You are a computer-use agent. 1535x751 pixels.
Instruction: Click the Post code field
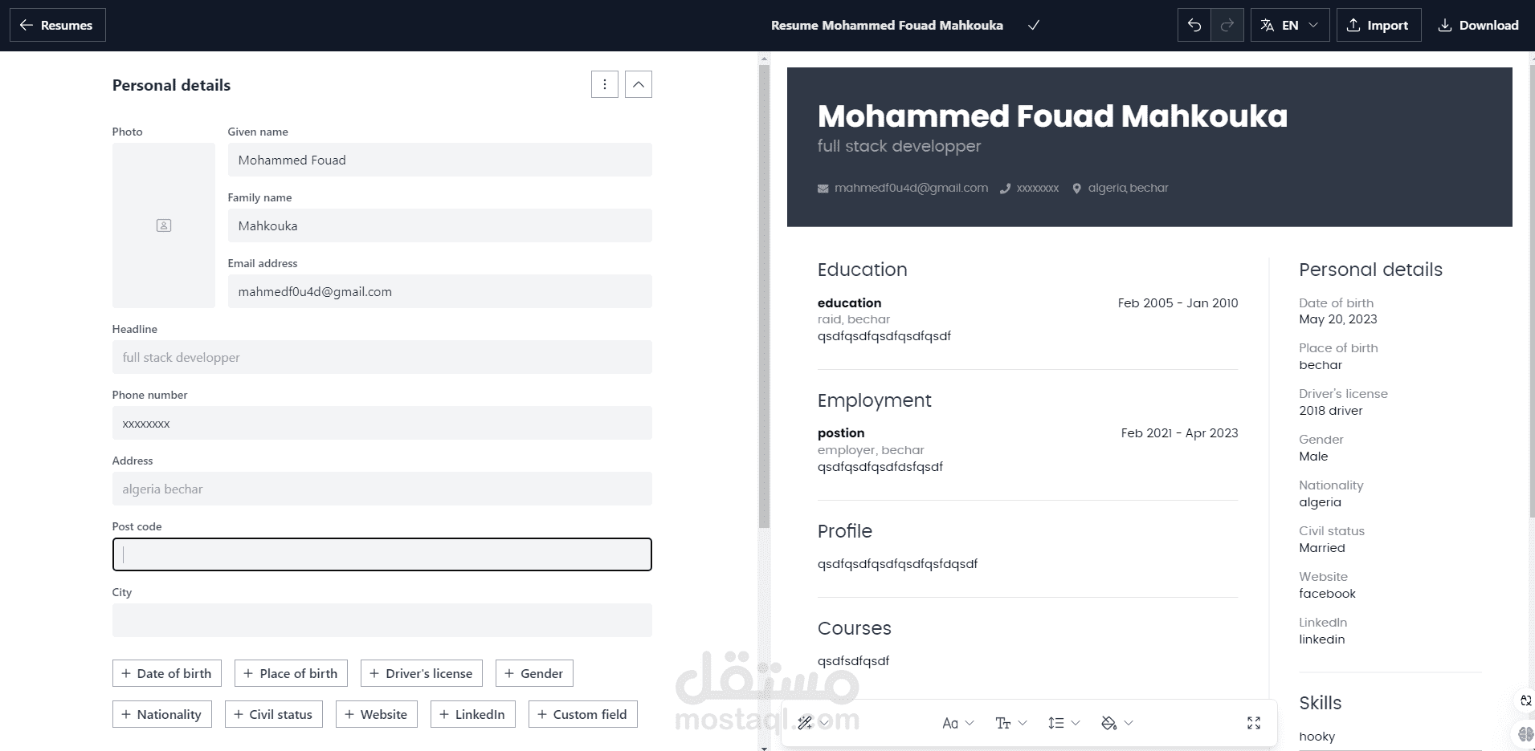tap(382, 554)
